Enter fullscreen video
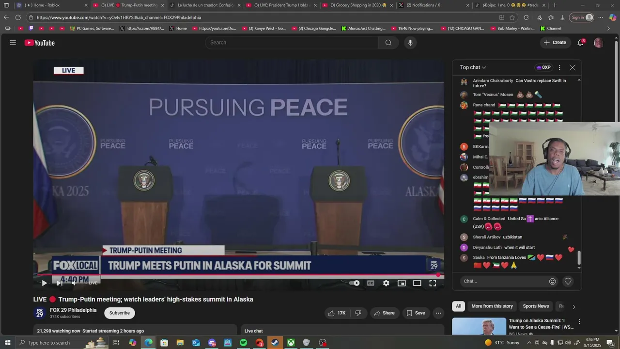620x349 pixels. pos(433,283)
